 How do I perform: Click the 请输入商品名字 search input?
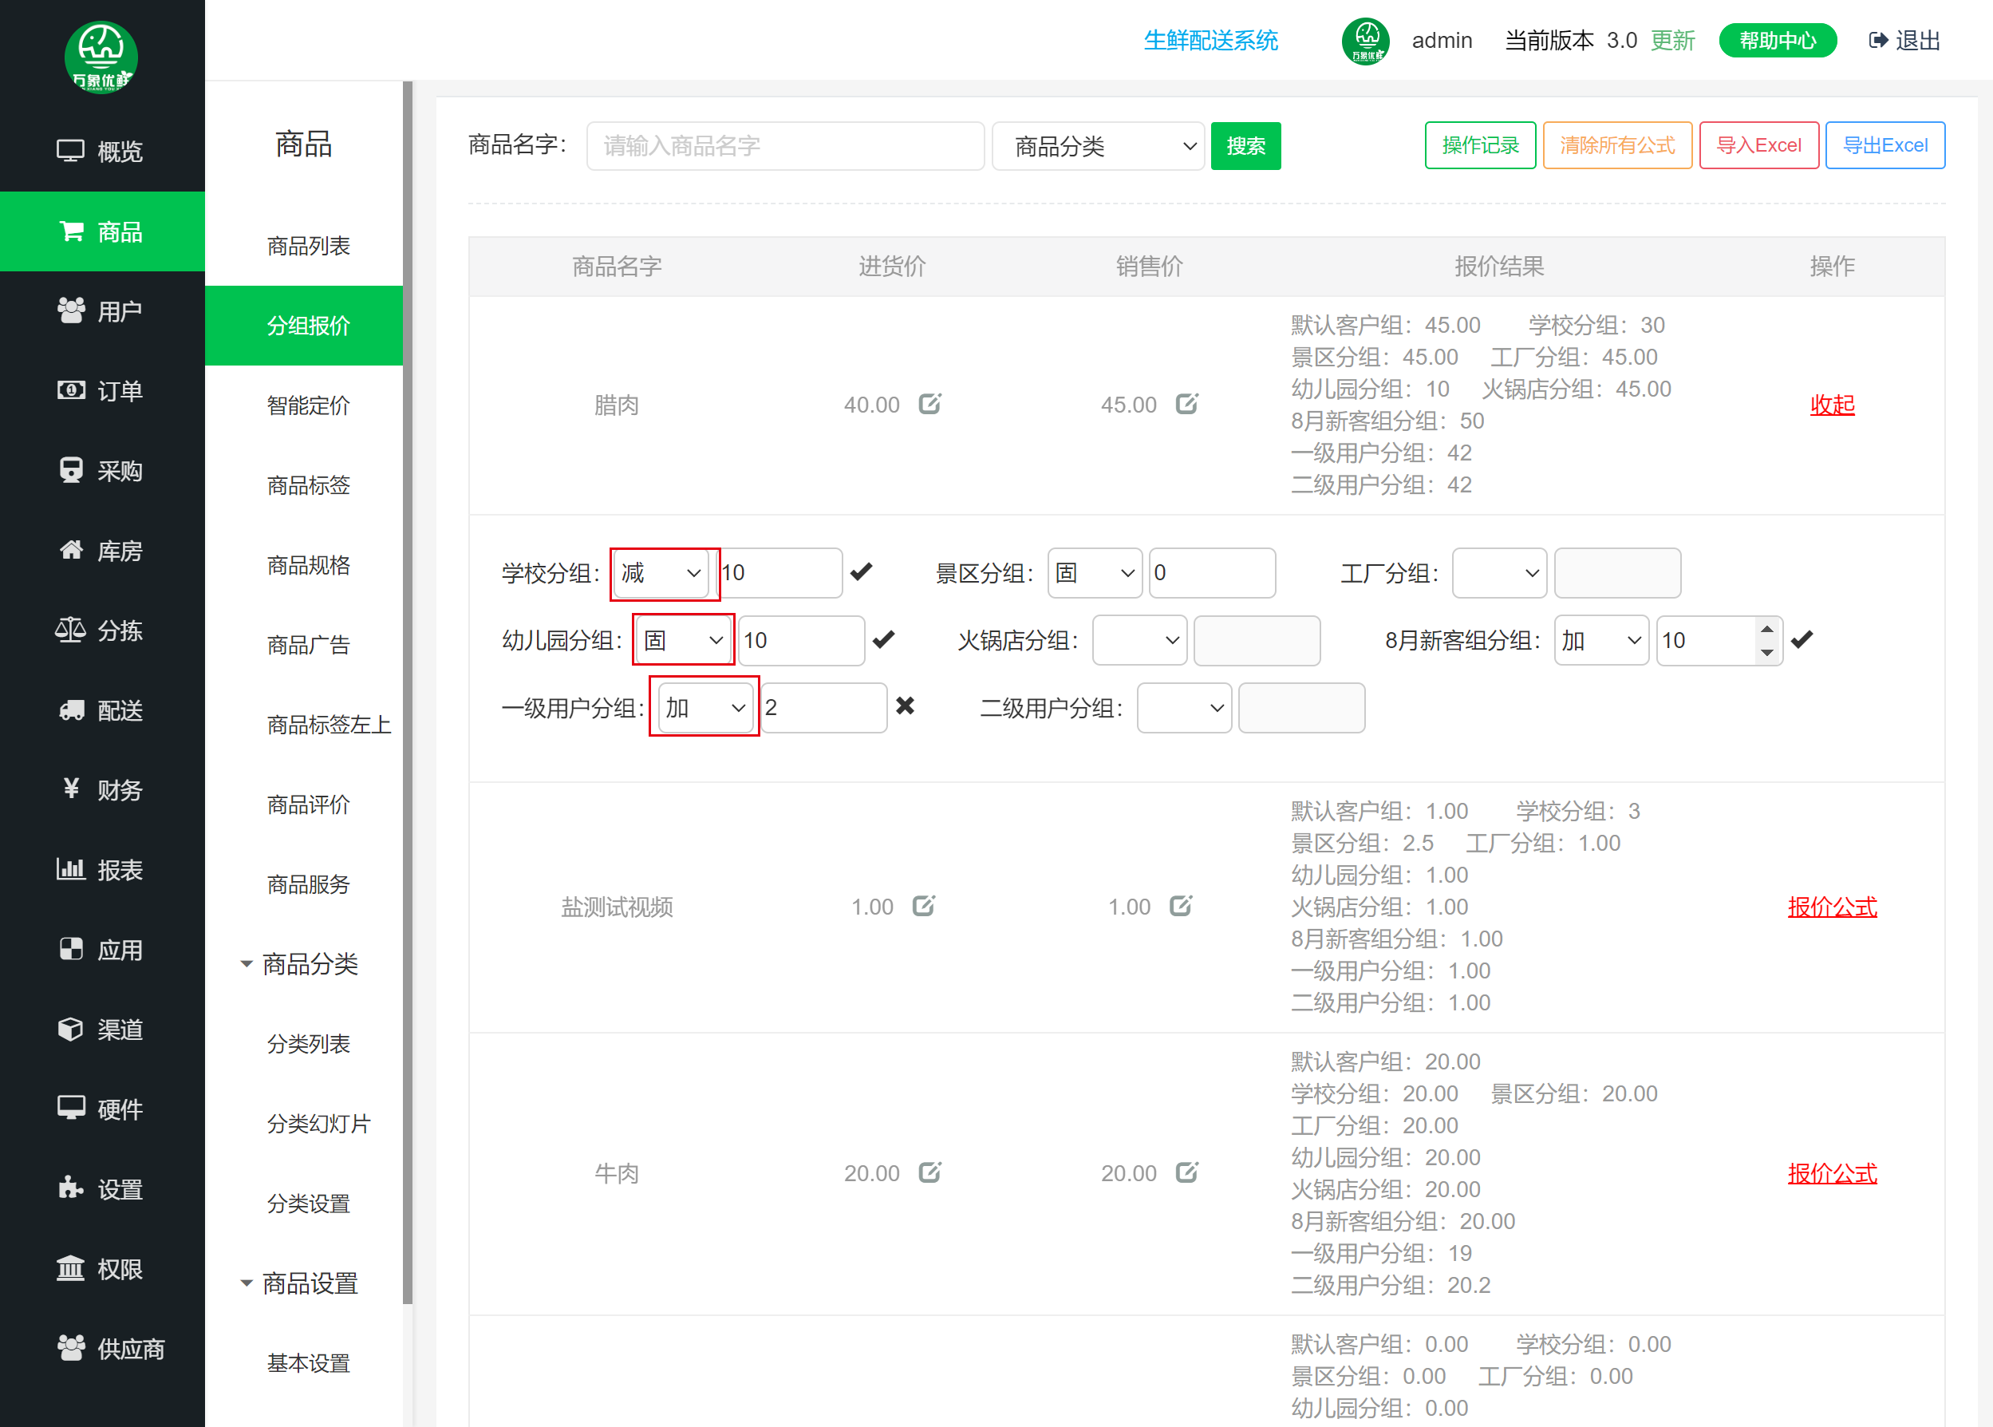[784, 145]
